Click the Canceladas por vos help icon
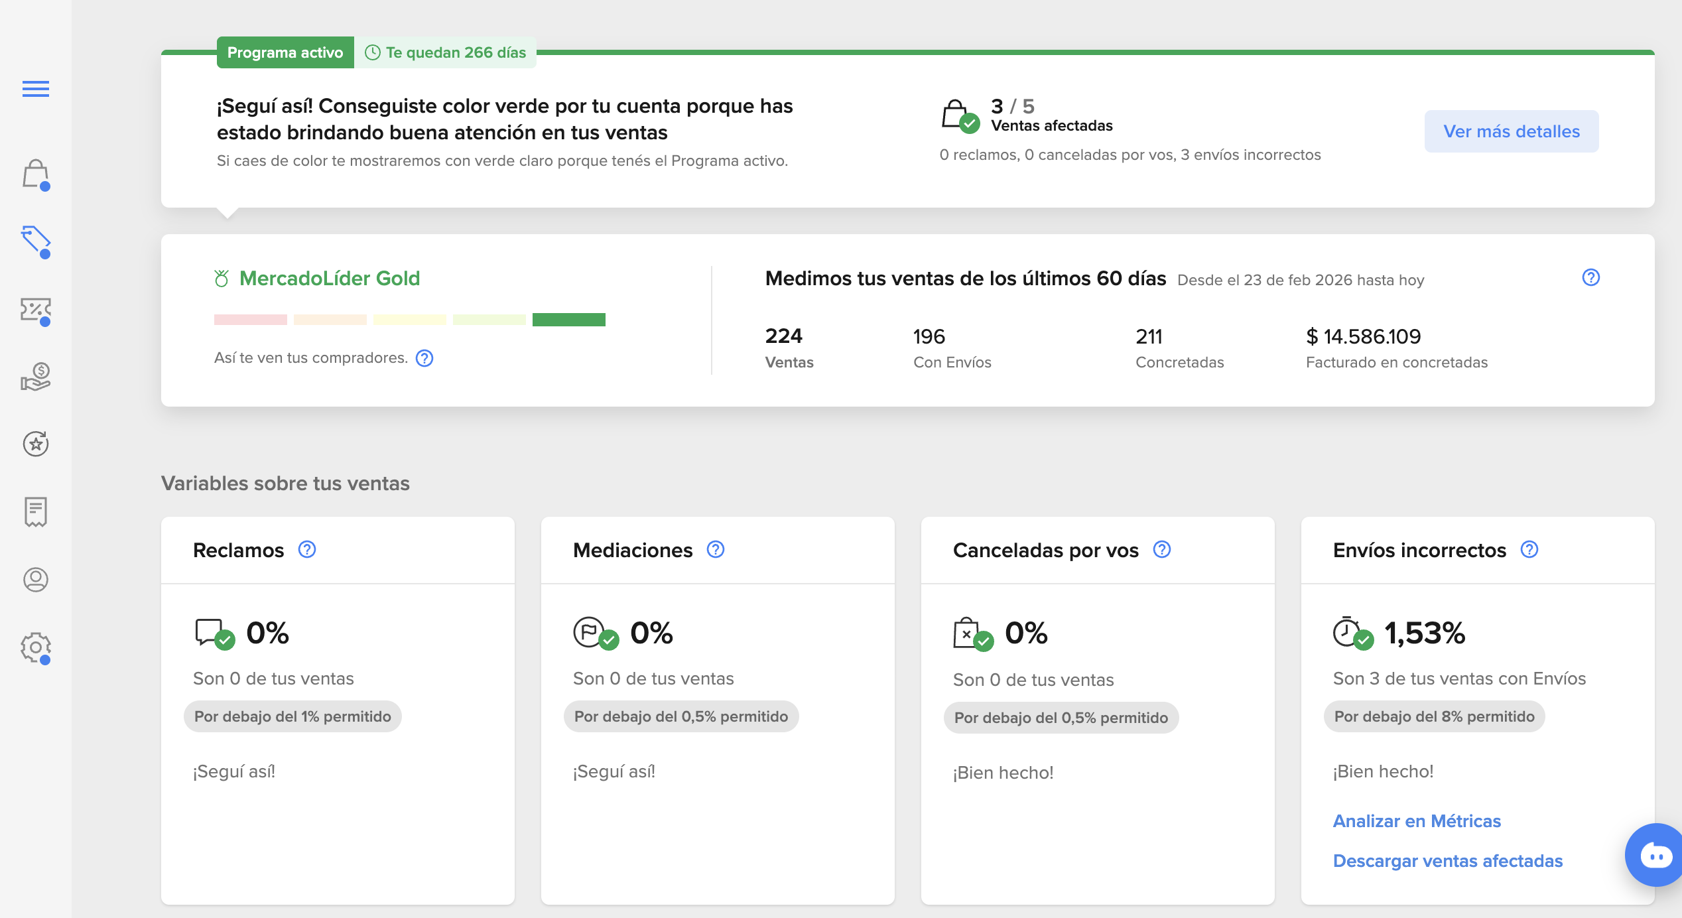Viewport: 1682px width, 918px height. 1161,549
